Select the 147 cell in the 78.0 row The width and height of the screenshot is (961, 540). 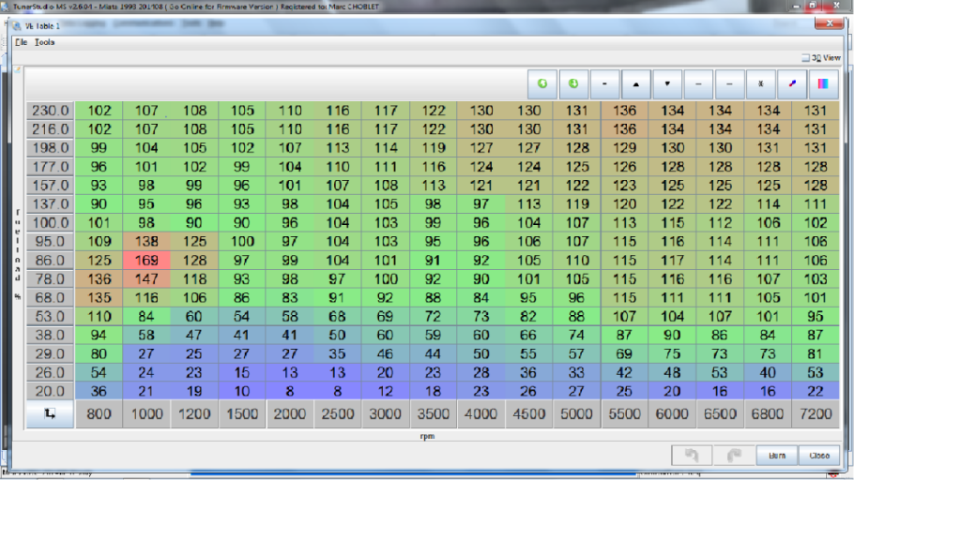point(146,279)
